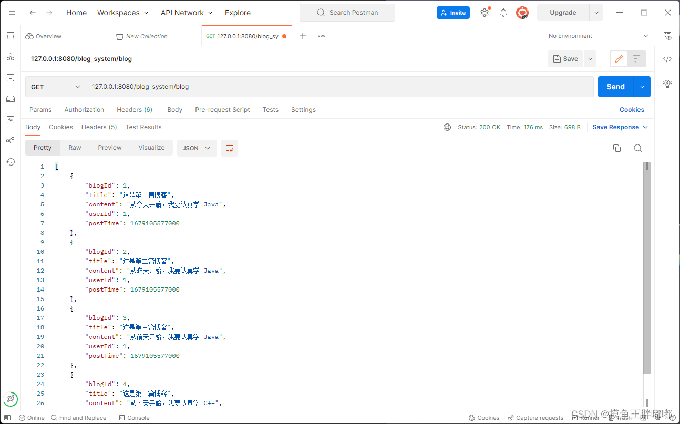
Task: Open Mock Servers sidebar icon
Action: coord(11,99)
